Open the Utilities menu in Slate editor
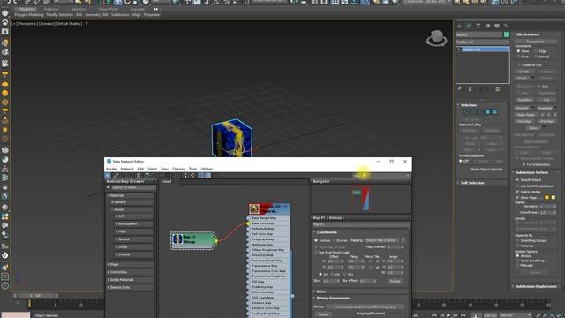The image size is (565, 318). (207, 169)
